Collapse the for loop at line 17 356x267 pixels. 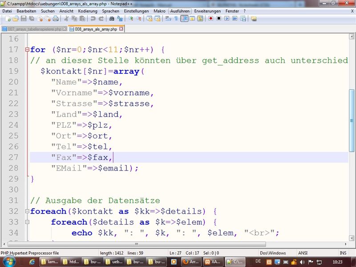tap(27, 50)
